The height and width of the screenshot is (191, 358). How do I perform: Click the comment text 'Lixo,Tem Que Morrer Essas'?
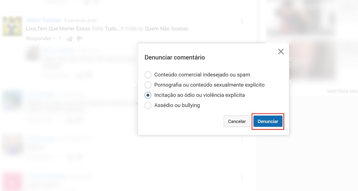pos(58,29)
